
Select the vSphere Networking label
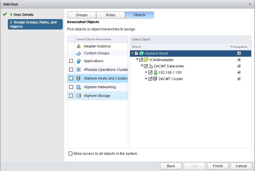click(100, 87)
